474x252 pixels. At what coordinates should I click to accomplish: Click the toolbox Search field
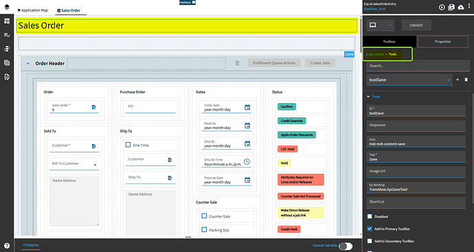418,66
